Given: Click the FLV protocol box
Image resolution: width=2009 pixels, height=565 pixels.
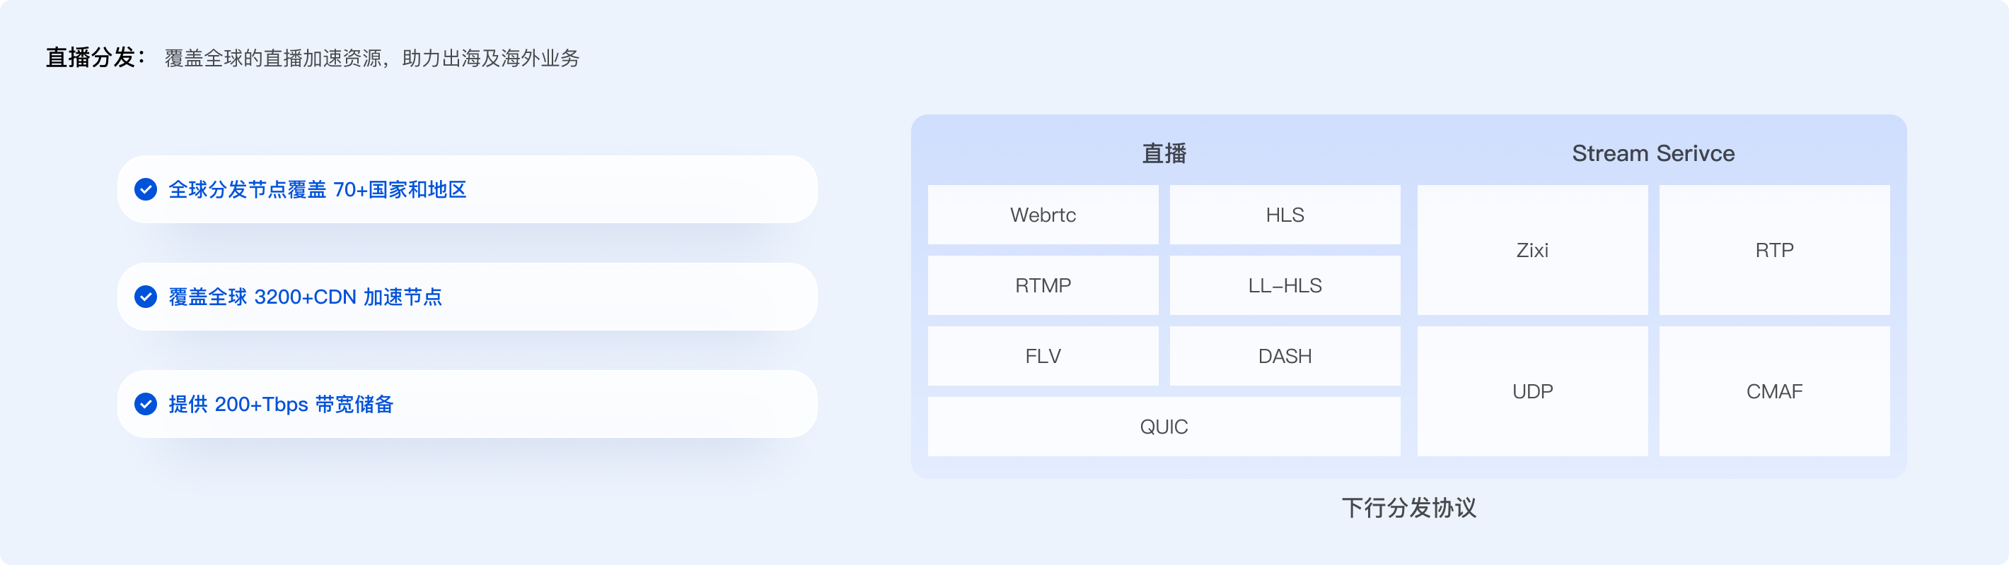Looking at the screenshot, I should pyautogui.click(x=1043, y=356).
